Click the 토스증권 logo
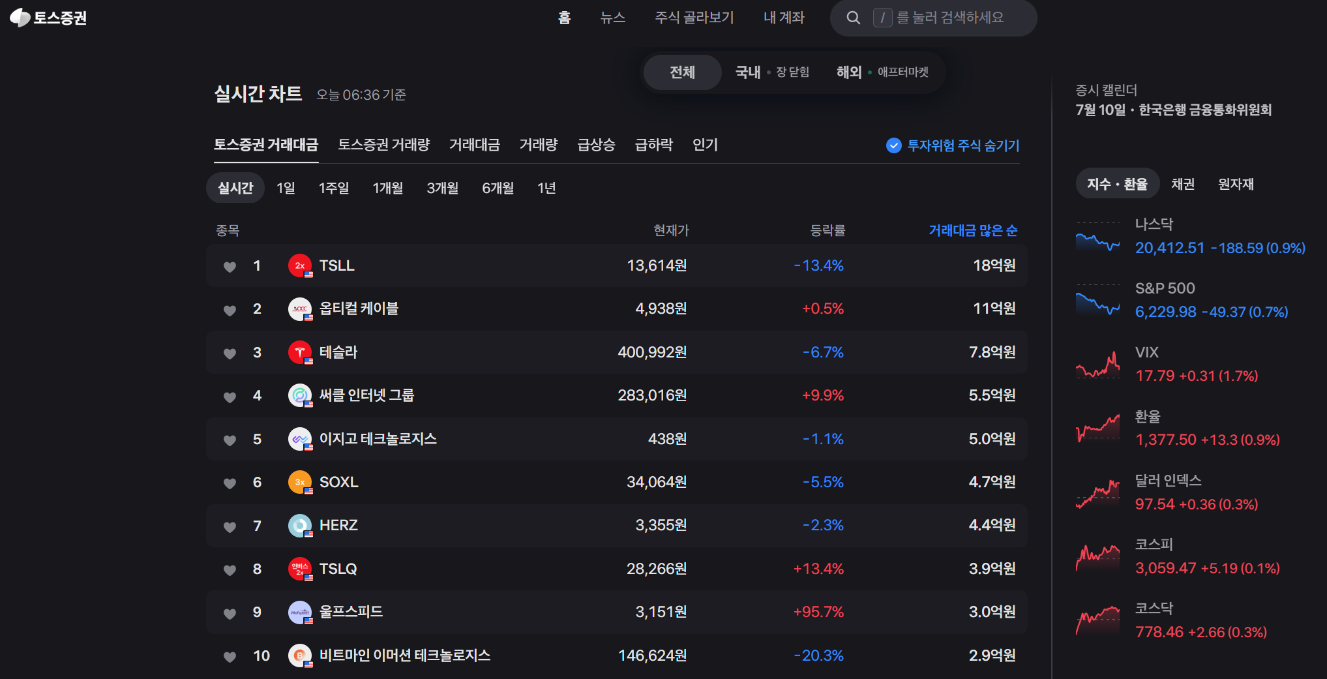Viewport: 1327px width, 679px height. 48,18
